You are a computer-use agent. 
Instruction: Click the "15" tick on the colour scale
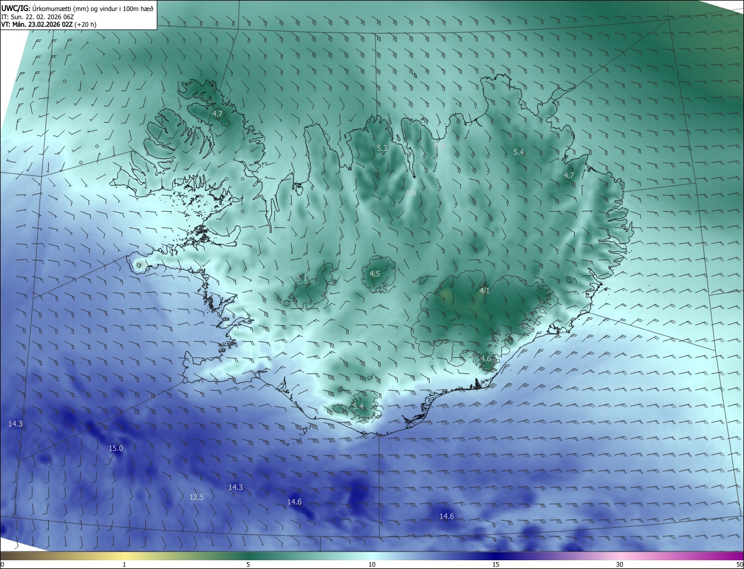[496, 564]
